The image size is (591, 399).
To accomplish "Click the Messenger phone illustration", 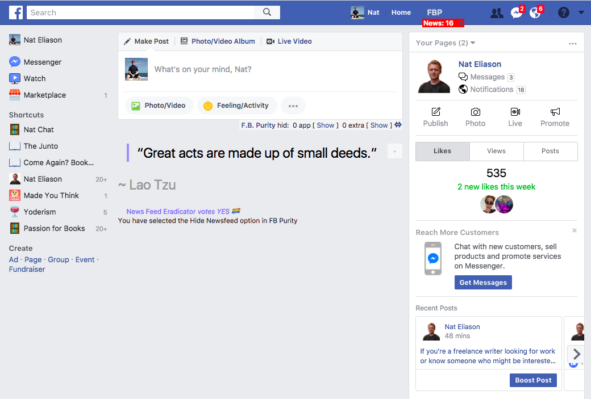I will click(x=433, y=258).
